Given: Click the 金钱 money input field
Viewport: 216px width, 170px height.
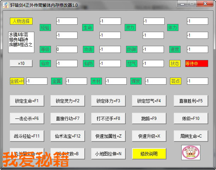Looking at the screenshot, I should [36, 81].
